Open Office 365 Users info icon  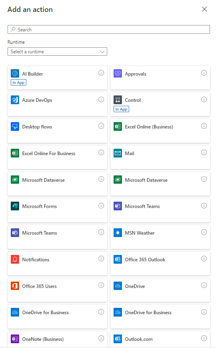pyautogui.click(x=101, y=285)
